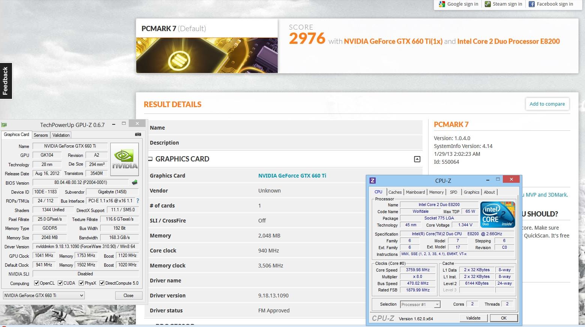Click the Core Speed value 3759.98 MHz
Image resolution: width=585 pixels, height=327 pixels.
tap(418, 270)
